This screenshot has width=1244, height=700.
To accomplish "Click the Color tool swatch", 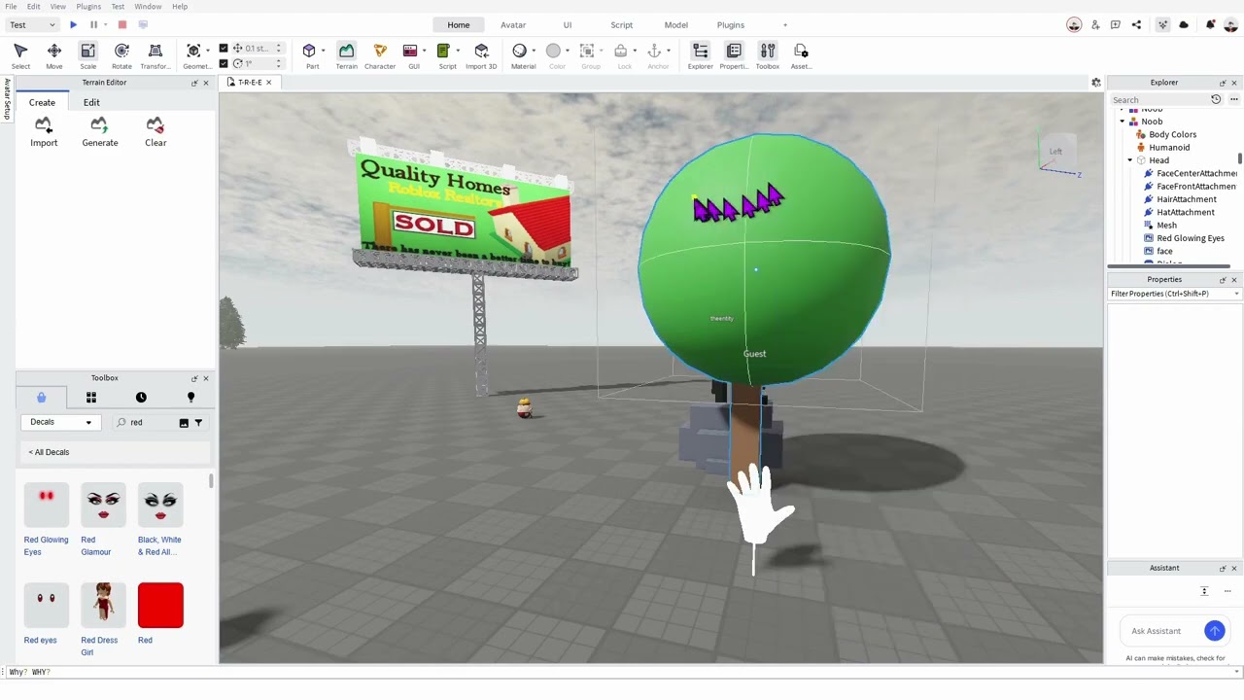I will (554, 51).
